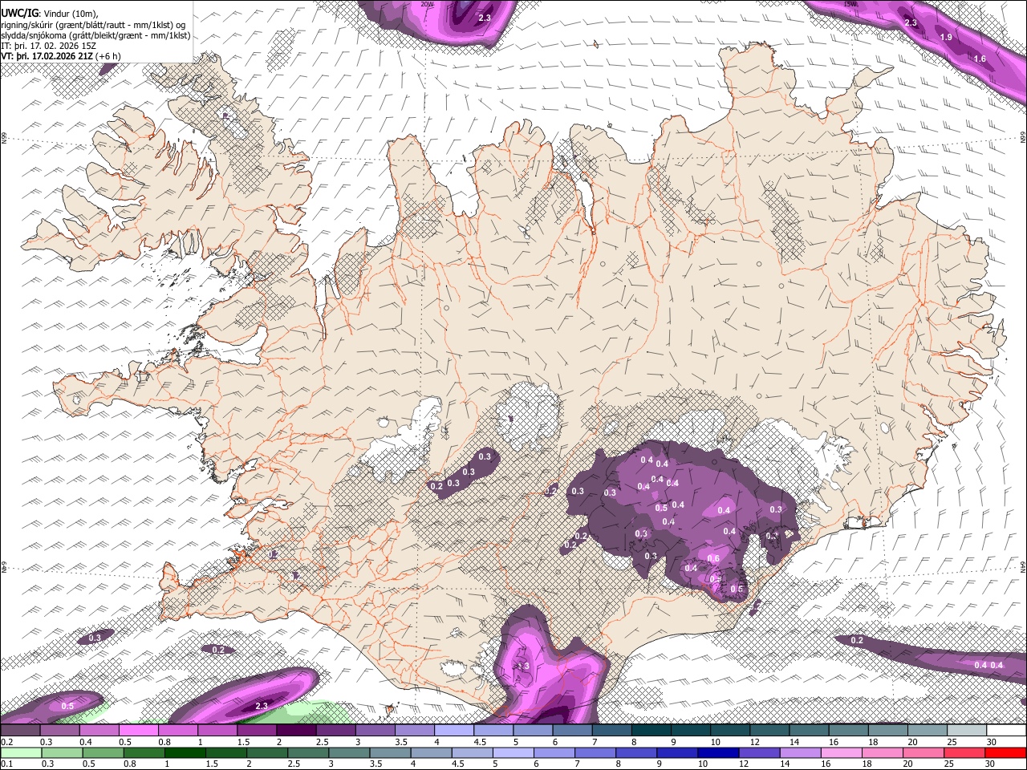Click the 15W meridian label
This screenshot has width=1027, height=770.
[850, 4]
